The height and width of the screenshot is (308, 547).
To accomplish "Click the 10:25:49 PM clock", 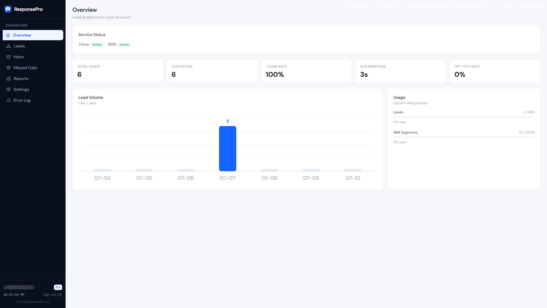I will (x=14, y=295).
